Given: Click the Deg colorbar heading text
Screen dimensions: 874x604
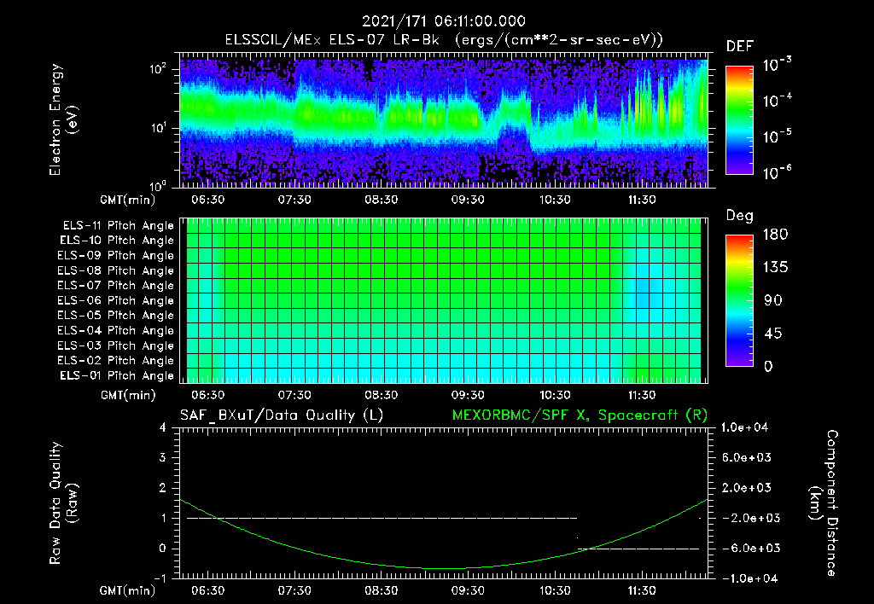Looking at the screenshot, I should (x=740, y=216).
